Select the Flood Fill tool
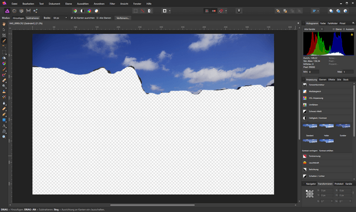The image size is (356, 212). click(4, 58)
